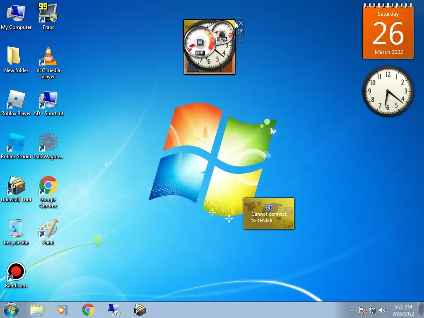Viewport: 424px width, 318px height.
Task: Open Uninstall Tool from the taskbar
Action: (140, 310)
